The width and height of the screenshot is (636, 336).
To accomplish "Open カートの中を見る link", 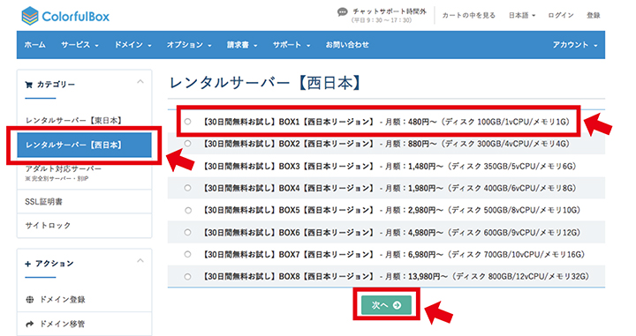I will click(x=468, y=15).
